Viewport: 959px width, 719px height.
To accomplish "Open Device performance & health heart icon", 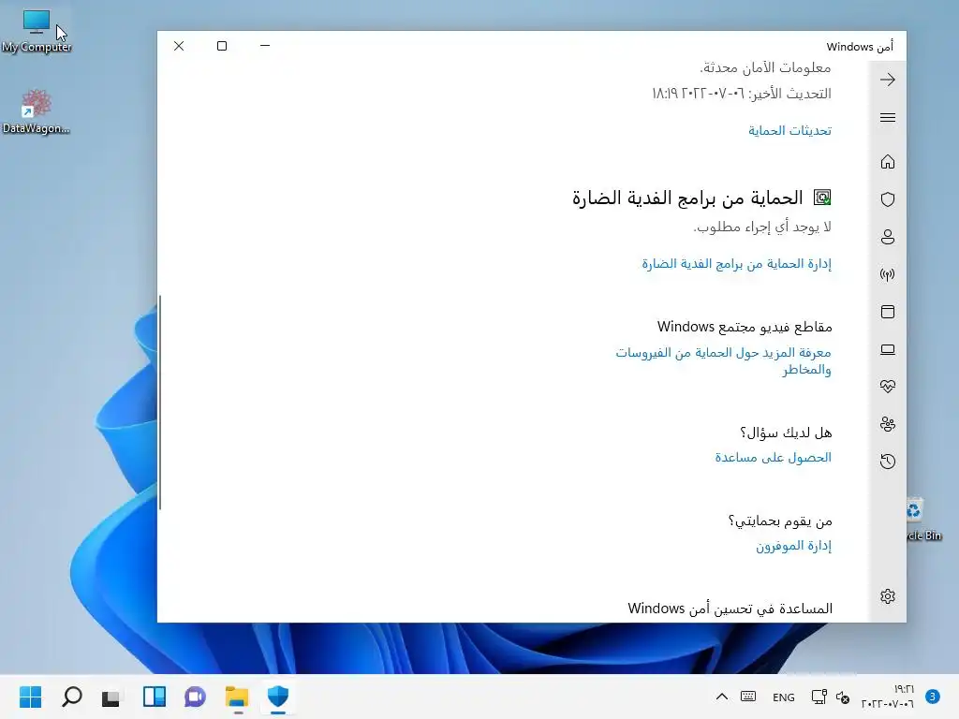I will [888, 387].
